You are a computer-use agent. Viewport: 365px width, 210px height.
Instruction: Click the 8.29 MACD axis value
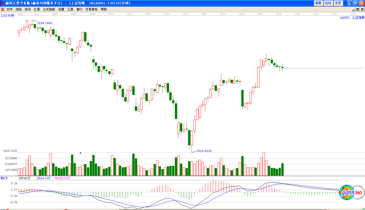pyautogui.click(x=14, y=183)
